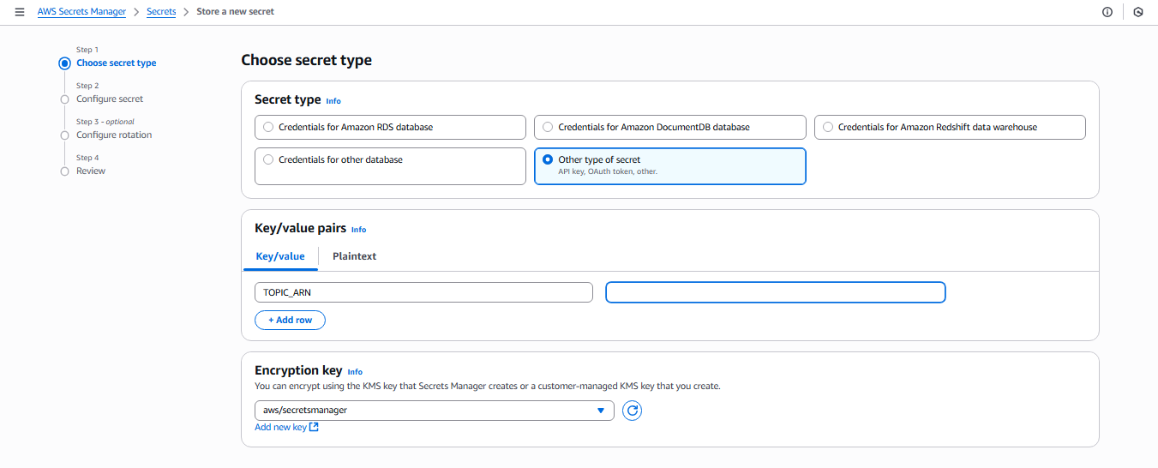Switch to the Plaintext tab
Image resolution: width=1158 pixels, height=468 pixels.
(354, 256)
